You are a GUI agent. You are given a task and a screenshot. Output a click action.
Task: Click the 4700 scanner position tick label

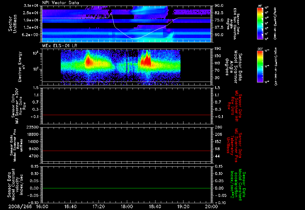tap(34, 156)
